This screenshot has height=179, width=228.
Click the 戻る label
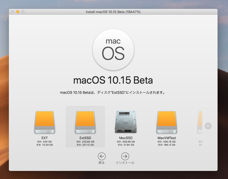pos(101,163)
